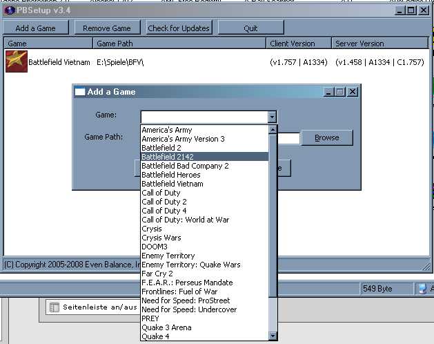Click the Battlefield Vietnam game icon

click(x=16, y=61)
